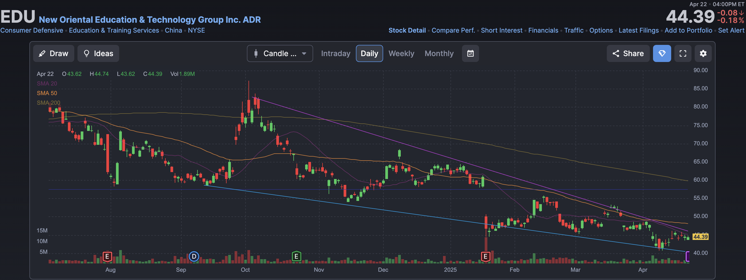Open Latest Filings
This screenshot has width=746, height=280.
(x=639, y=30)
